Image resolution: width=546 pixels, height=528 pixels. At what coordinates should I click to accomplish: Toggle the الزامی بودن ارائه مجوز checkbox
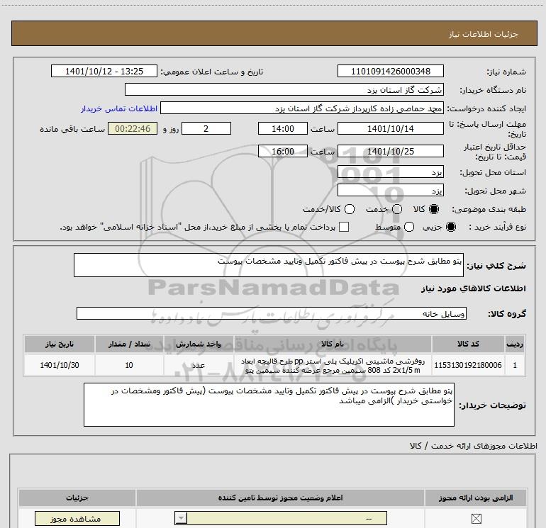coord(476,519)
